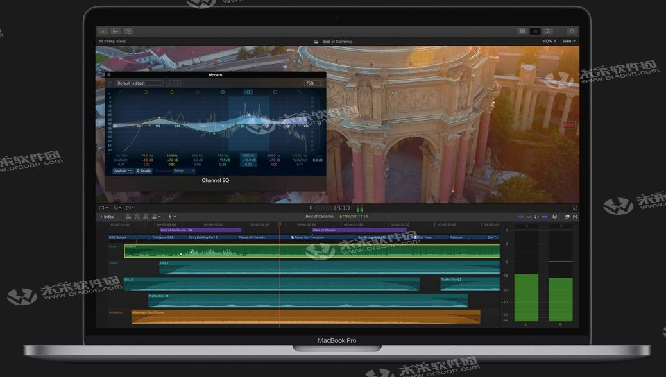Close the Modern Channel EQ window
The height and width of the screenshot is (377, 666).
point(108,75)
